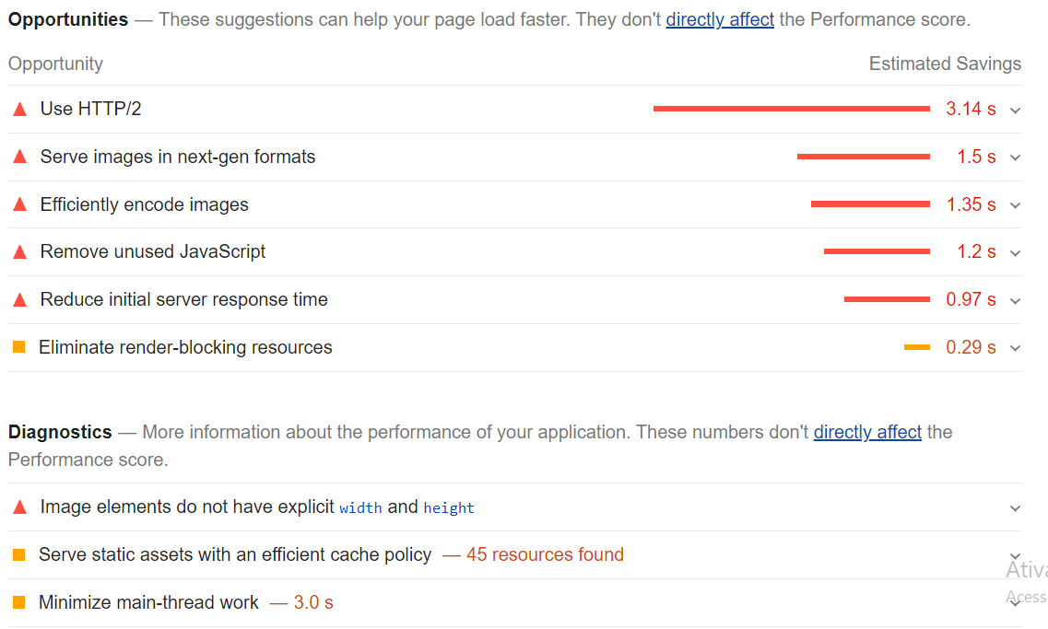Click the warning triangle beside Remove unused JavaScript
Image resolution: width=1048 pixels, height=629 pixels.
(x=20, y=251)
